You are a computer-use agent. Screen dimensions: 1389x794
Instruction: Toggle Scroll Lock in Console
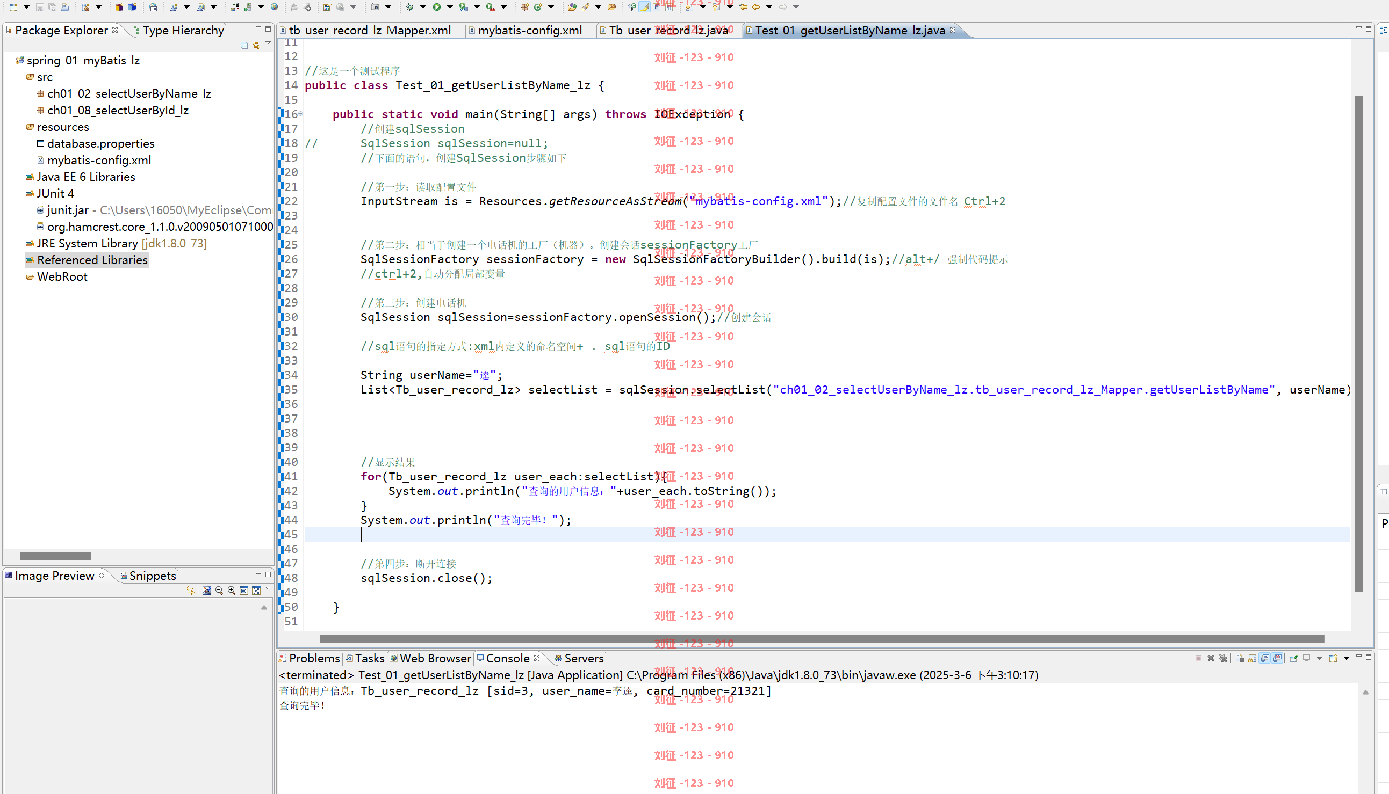pos(1252,658)
